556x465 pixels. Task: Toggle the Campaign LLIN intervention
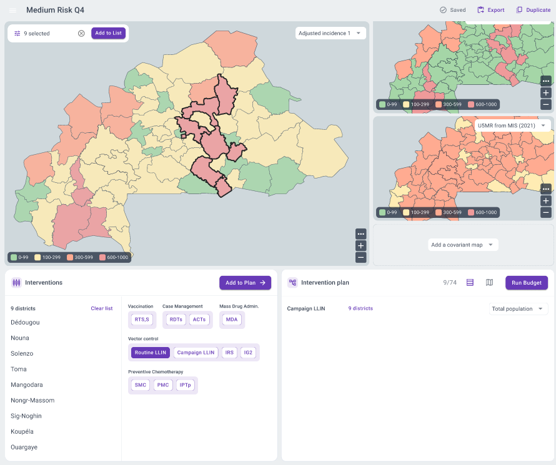196,353
